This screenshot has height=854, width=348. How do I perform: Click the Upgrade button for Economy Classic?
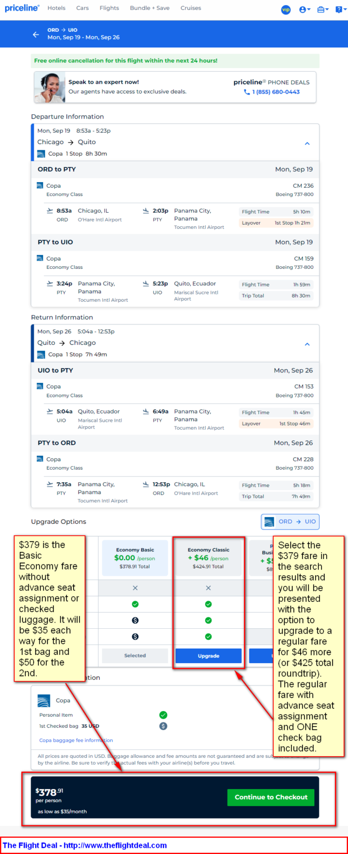pos(208,656)
